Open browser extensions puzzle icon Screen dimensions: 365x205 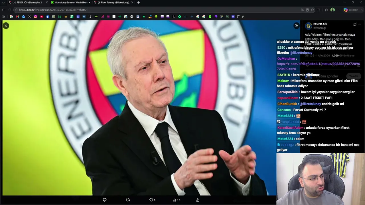[x=319, y=10]
